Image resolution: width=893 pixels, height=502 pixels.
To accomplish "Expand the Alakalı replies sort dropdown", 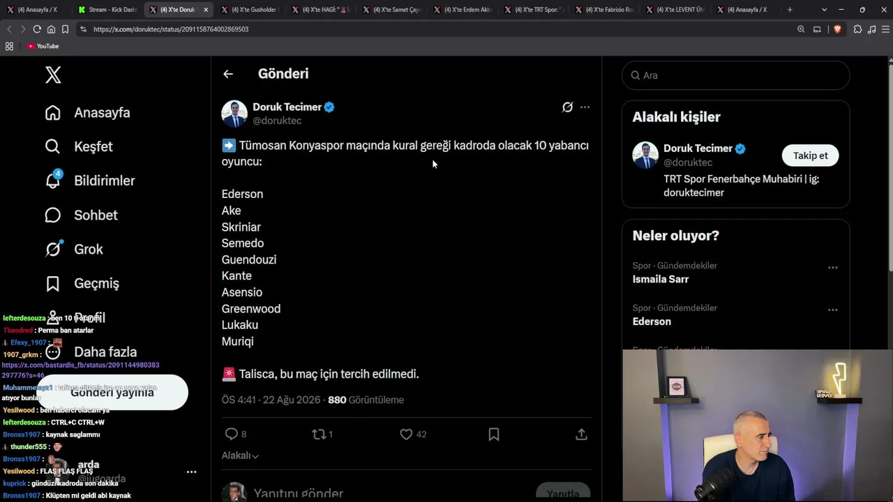I will pyautogui.click(x=240, y=456).
